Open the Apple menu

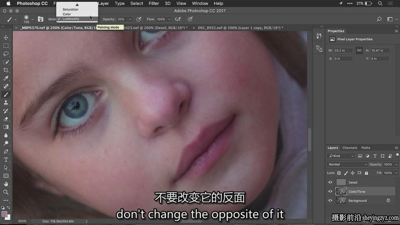tap(8, 3)
